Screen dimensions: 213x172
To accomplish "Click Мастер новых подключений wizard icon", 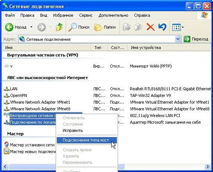I will click(6, 151).
